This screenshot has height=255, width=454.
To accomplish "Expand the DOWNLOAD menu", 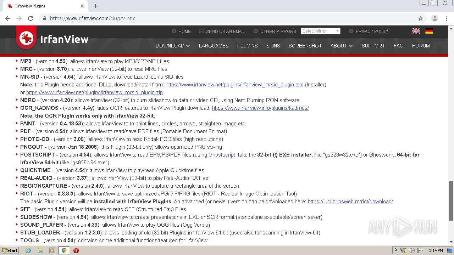I will (173, 46).
